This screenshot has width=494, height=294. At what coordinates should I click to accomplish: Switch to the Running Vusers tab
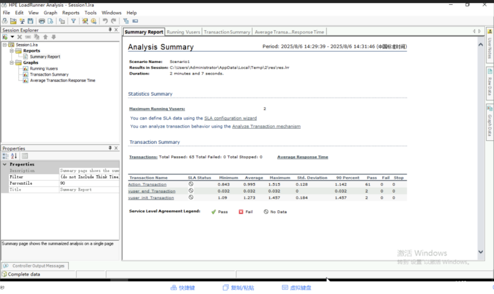(183, 32)
